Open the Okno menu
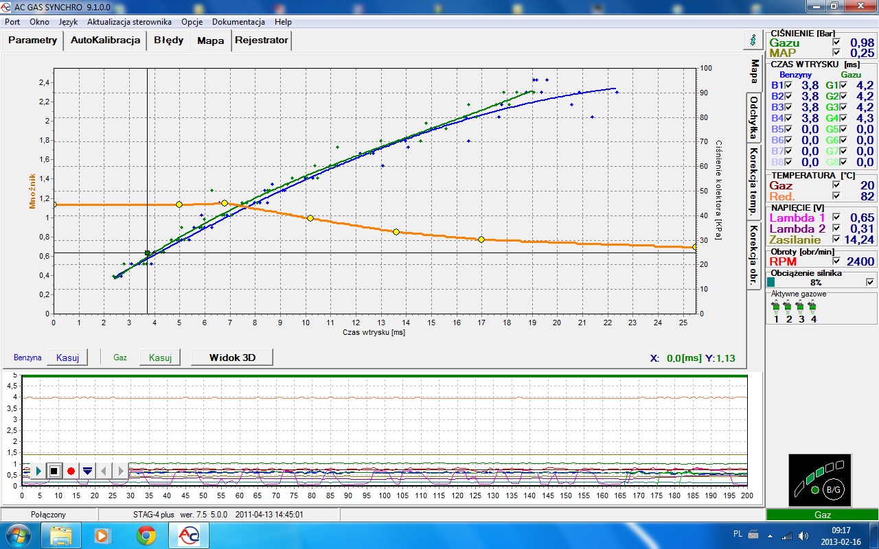The width and height of the screenshot is (879, 549). click(39, 22)
